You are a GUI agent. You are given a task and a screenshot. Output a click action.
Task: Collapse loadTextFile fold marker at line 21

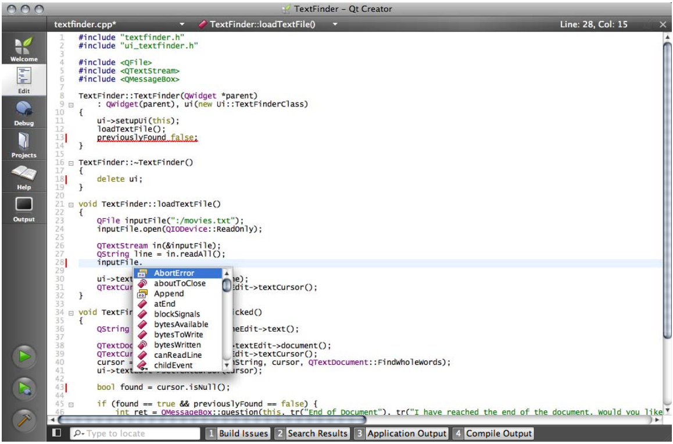click(x=71, y=205)
